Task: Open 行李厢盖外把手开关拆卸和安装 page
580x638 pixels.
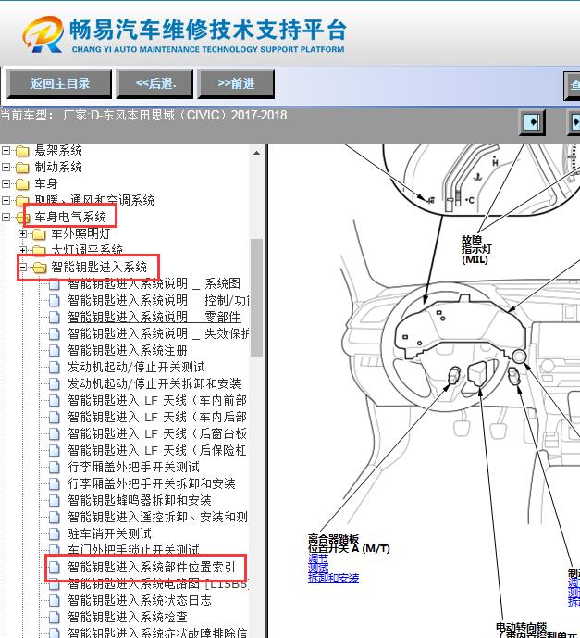Action: 151,483
